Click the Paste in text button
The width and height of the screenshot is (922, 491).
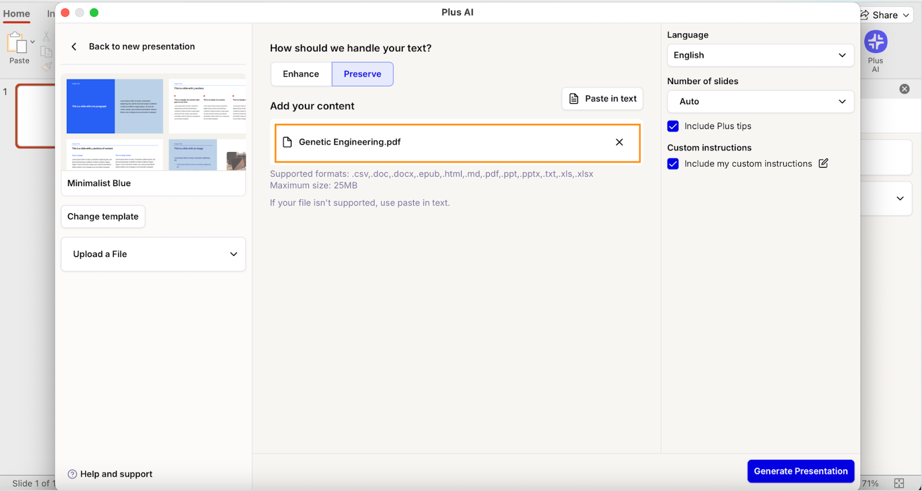(x=602, y=99)
